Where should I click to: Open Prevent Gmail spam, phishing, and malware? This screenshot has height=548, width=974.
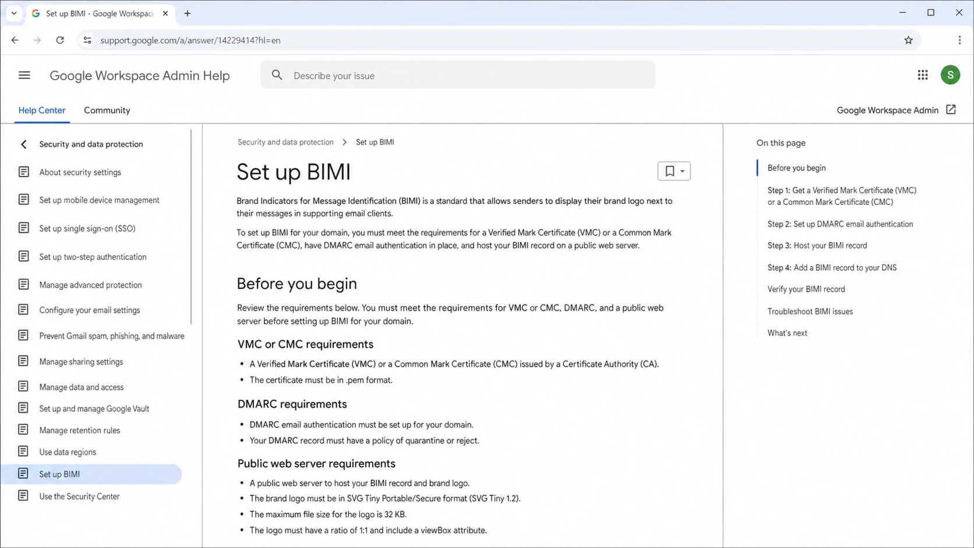pyautogui.click(x=112, y=335)
